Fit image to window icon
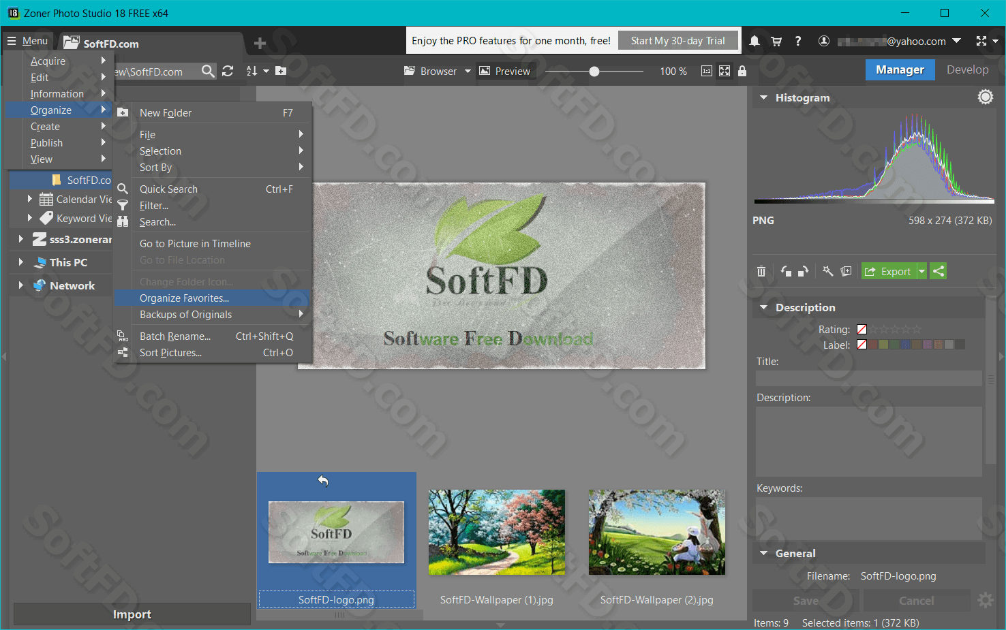The image size is (1006, 630). click(x=725, y=71)
